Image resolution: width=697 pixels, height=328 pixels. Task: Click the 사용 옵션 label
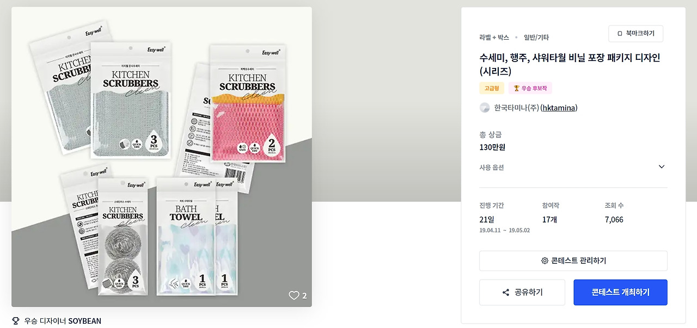click(492, 168)
